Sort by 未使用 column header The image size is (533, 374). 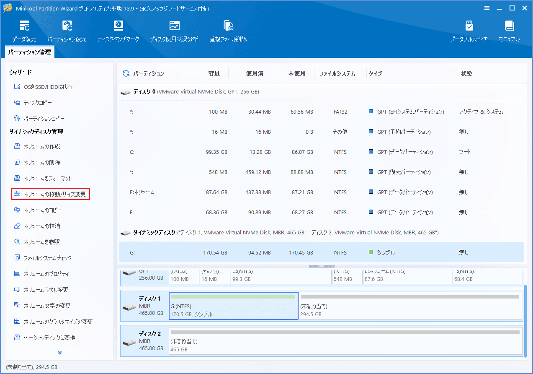click(297, 73)
